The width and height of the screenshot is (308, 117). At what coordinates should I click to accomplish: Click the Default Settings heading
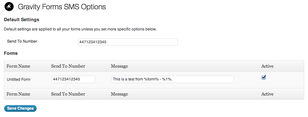(x=22, y=20)
